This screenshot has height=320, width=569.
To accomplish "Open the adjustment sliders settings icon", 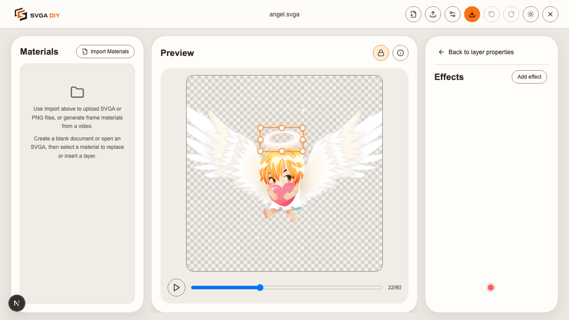I will pos(453,14).
